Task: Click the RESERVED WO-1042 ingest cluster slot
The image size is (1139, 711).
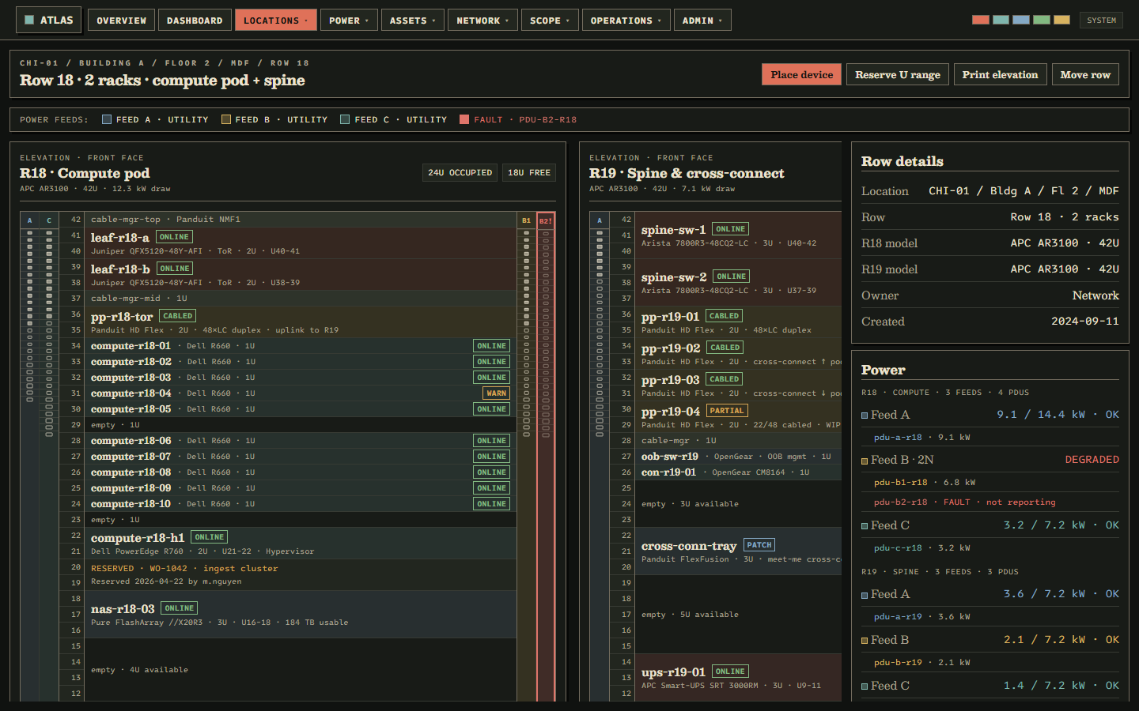Action: pyautogui.click(x=300, y=575)
